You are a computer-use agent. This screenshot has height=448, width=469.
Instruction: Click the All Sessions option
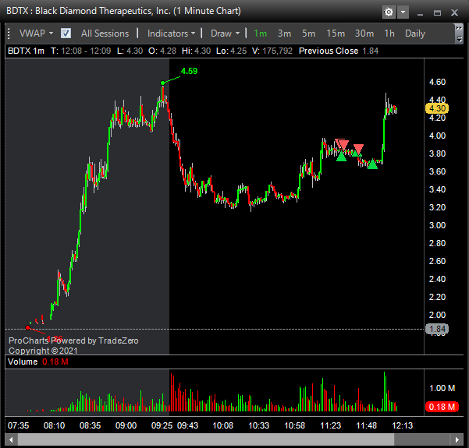click(105, 34)
